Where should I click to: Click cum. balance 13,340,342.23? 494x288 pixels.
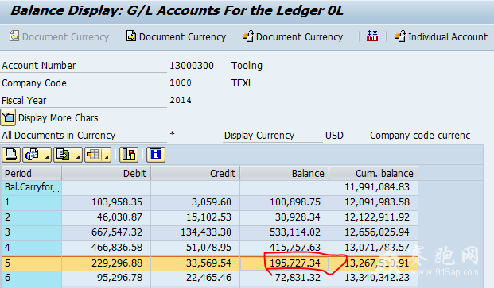click(x=377, y=278)
